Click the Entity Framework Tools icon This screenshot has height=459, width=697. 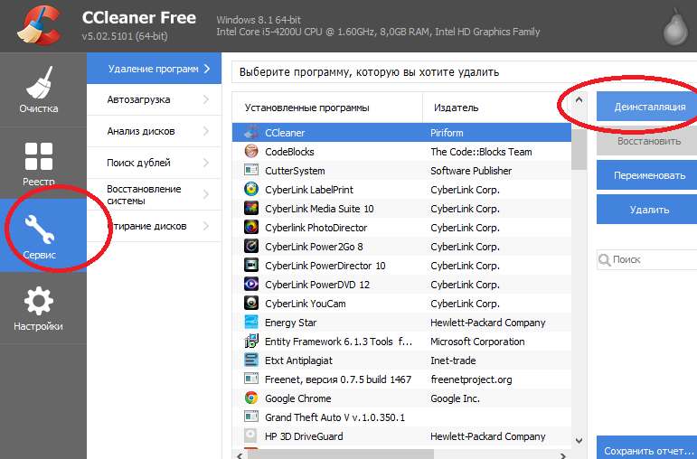coord(251,342)
